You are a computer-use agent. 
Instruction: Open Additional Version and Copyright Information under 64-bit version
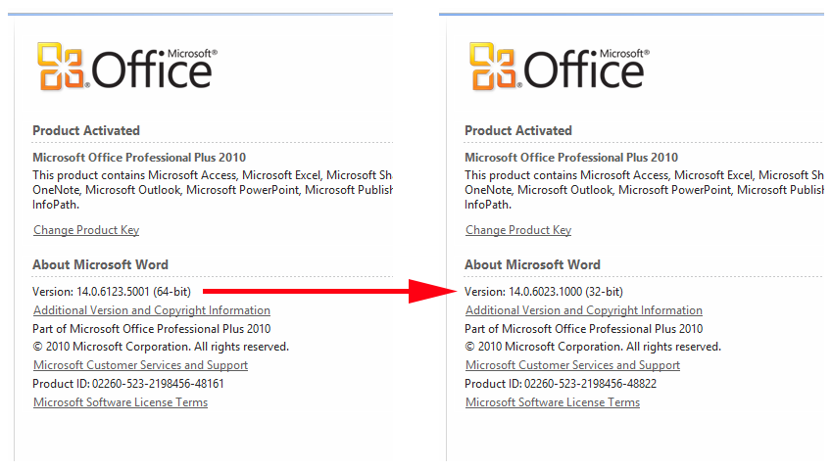point(152,310)
